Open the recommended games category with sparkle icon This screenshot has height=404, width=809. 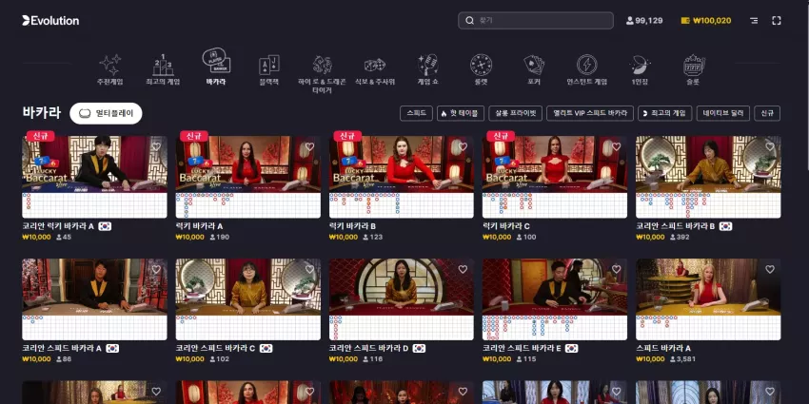[x=109, y=70]
